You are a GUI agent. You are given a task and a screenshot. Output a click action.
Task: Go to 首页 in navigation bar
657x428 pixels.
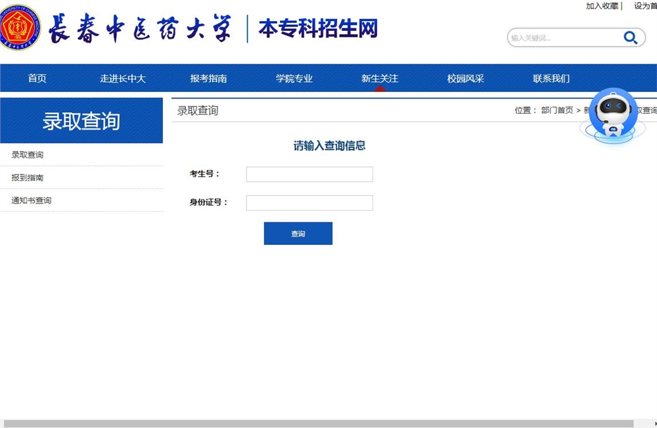37,78
